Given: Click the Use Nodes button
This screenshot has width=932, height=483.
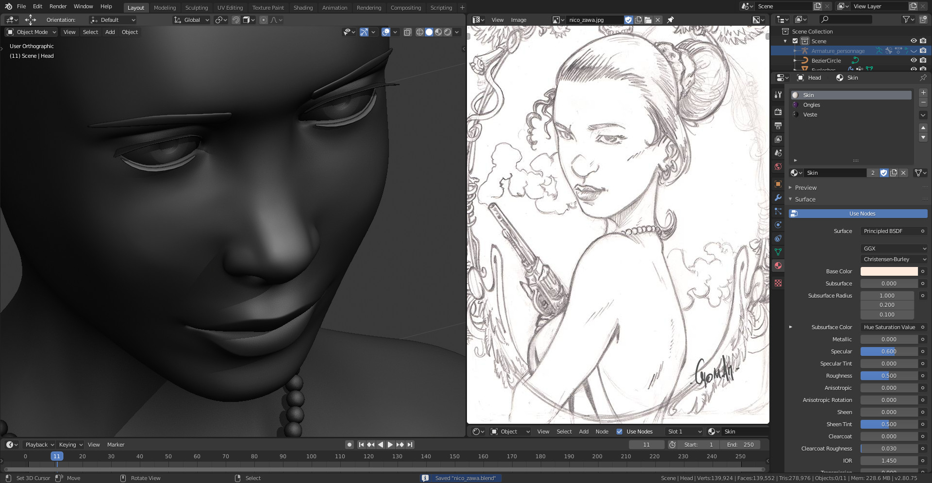Looking at the screenshot, I should coord(858,214).
